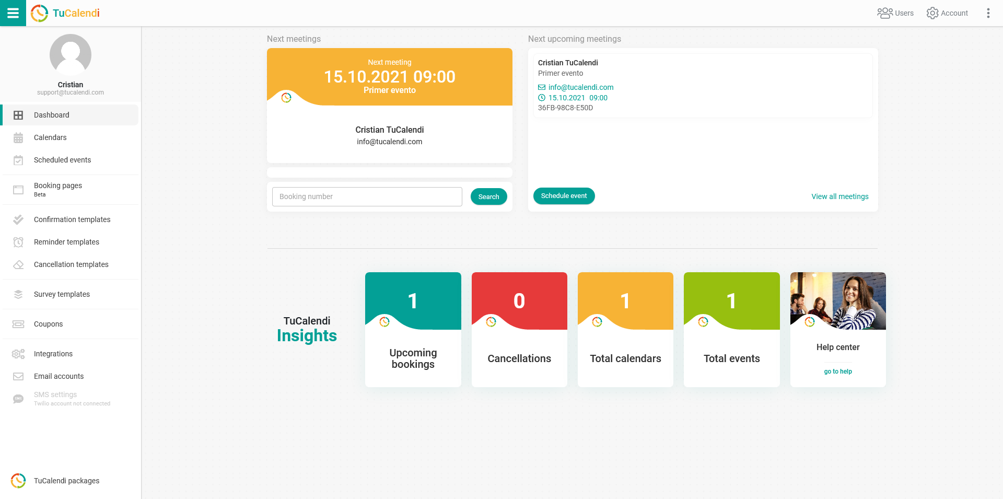Viewport: 1003px width, 499px height.
Task: Click the Users label in top bar
Action: (904, 13)
